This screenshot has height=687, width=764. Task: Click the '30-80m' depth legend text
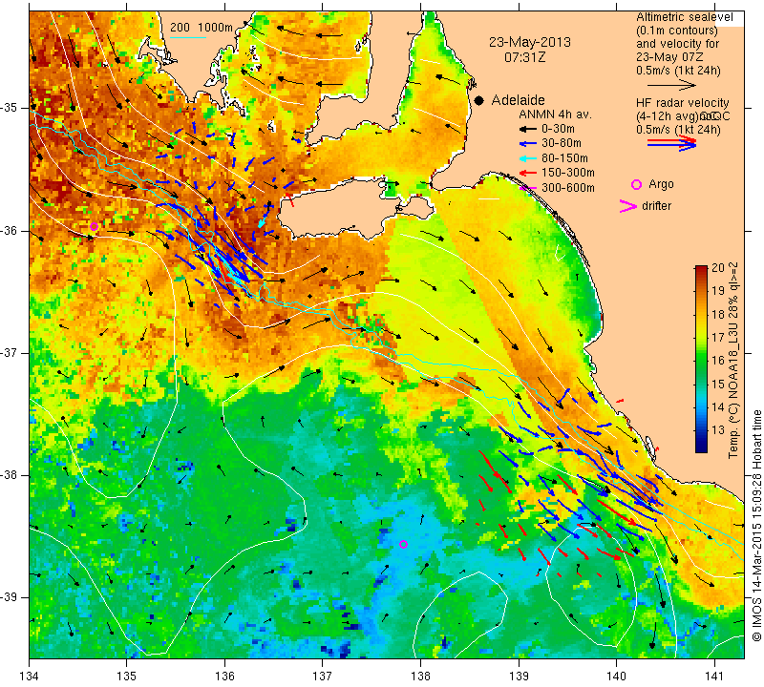point(562,144)
